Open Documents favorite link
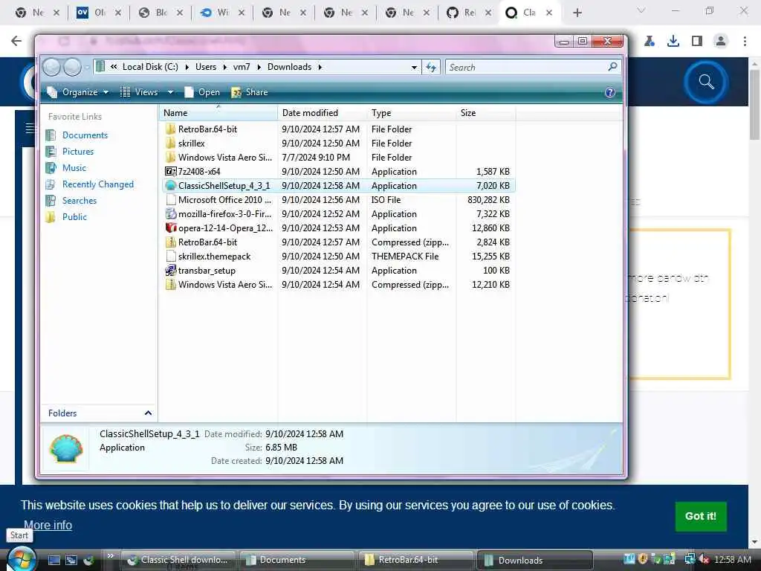 point(85,135)
